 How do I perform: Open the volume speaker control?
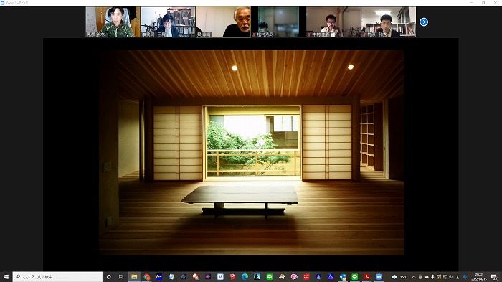click(x=451, y=277)
